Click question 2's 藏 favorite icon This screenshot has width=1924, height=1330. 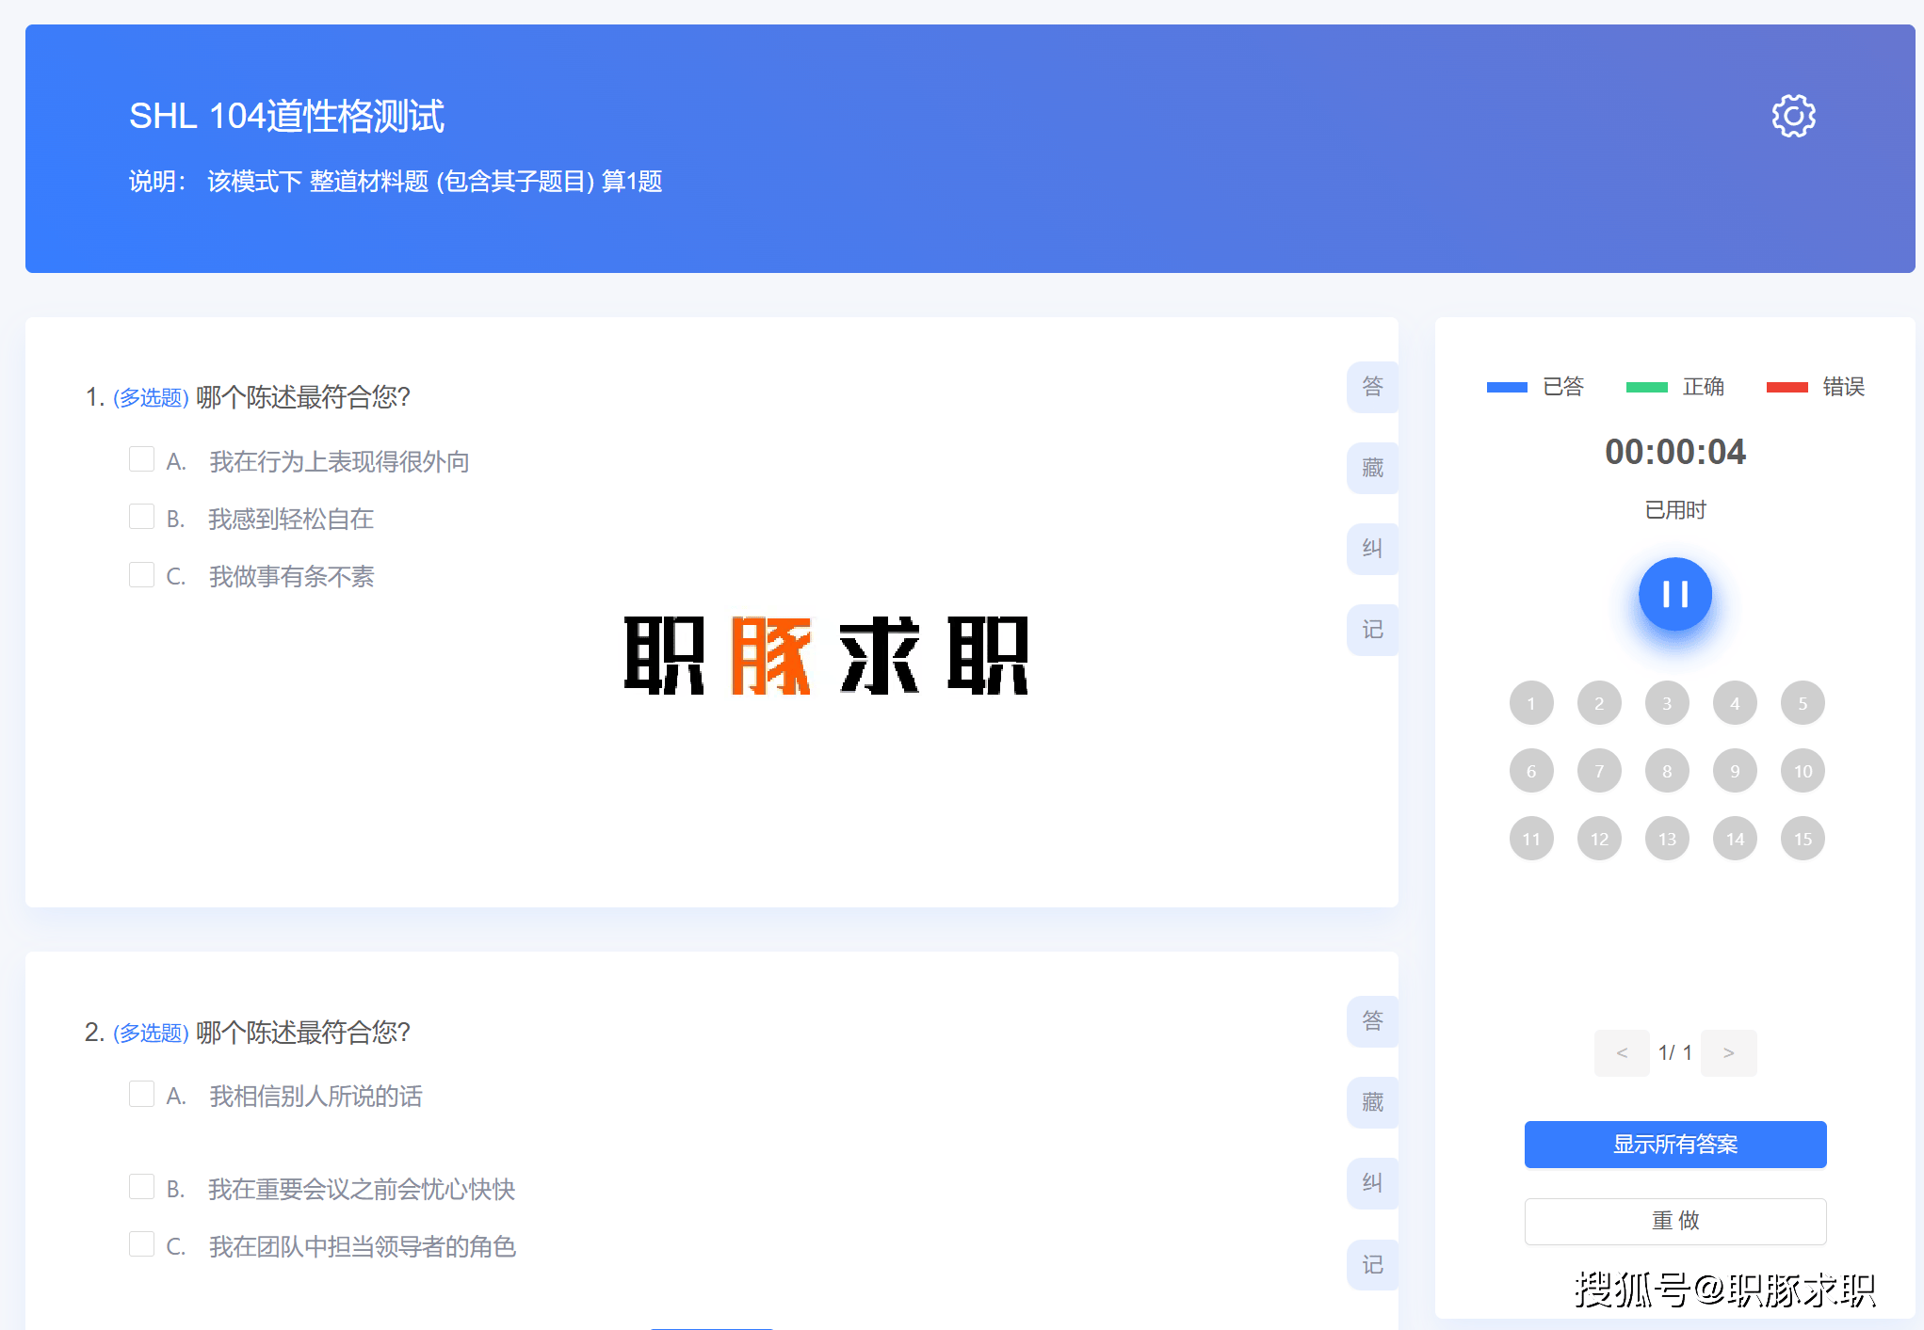[1372, 1102]
